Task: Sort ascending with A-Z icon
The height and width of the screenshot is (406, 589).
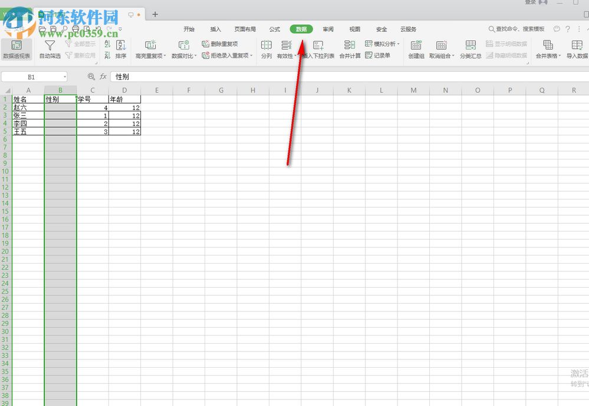Action: coord(107,44)
